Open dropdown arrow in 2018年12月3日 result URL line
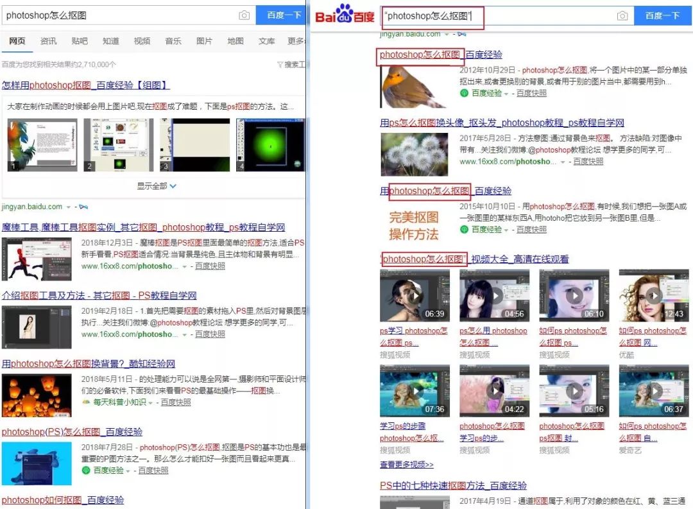The height and width of the screenshot is (509, 693). tap(185, 266)
